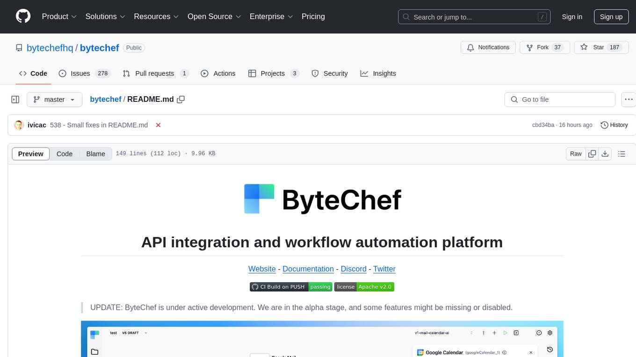Click the Notifications bell button

point(488,47)
